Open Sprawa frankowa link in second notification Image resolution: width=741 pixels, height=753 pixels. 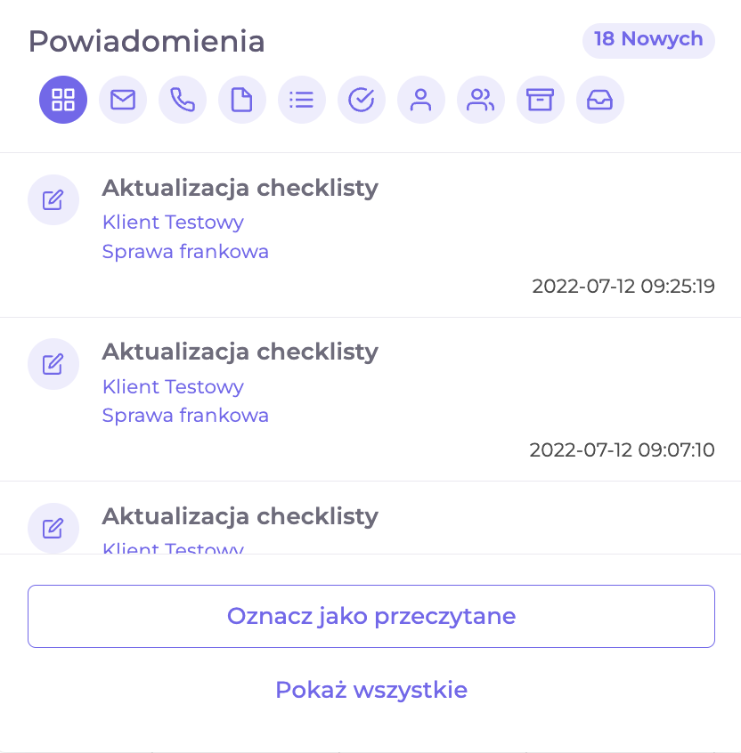[x=185, y=415]
